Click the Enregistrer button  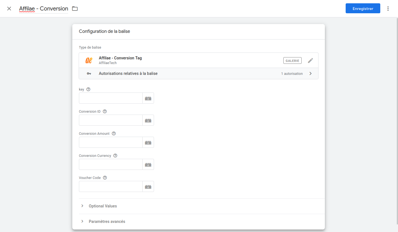click(363, 9)
